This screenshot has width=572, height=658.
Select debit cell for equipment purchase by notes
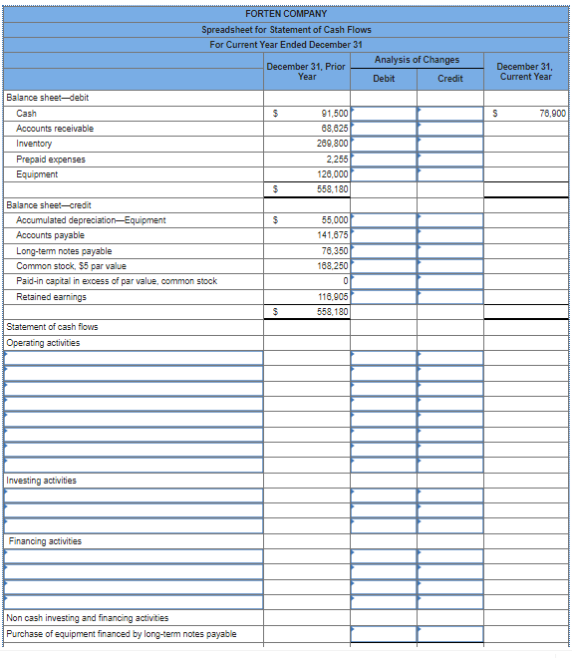[384, 634]
